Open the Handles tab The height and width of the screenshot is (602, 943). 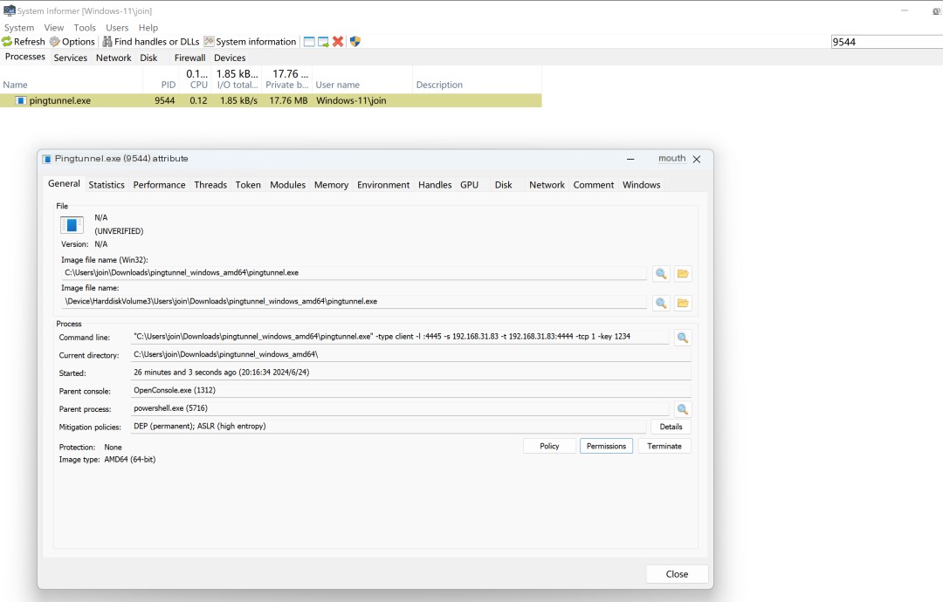point(435,185)
